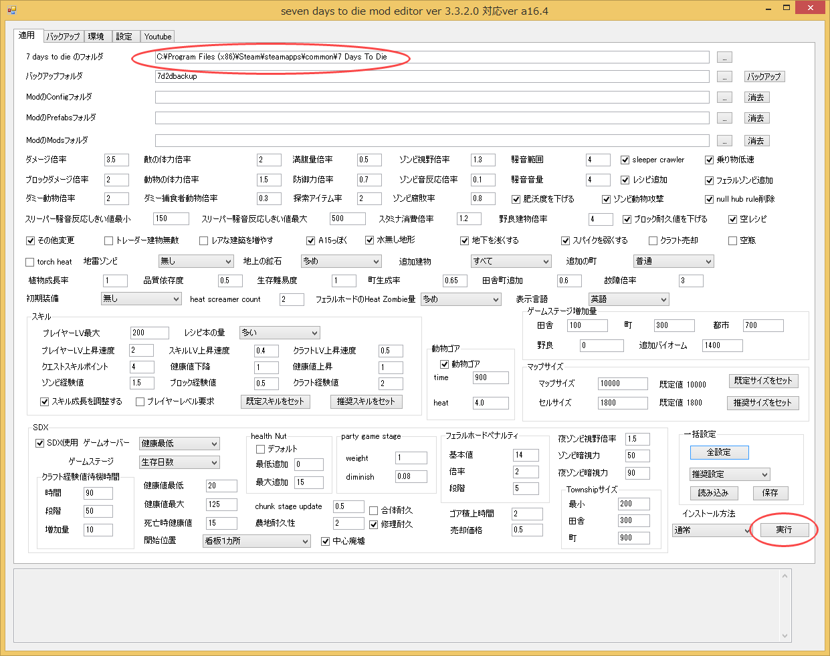Open the 地雷ゾンビ dropdown

point(195,261)
